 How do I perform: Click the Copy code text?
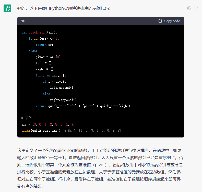[x=172, y=21]
